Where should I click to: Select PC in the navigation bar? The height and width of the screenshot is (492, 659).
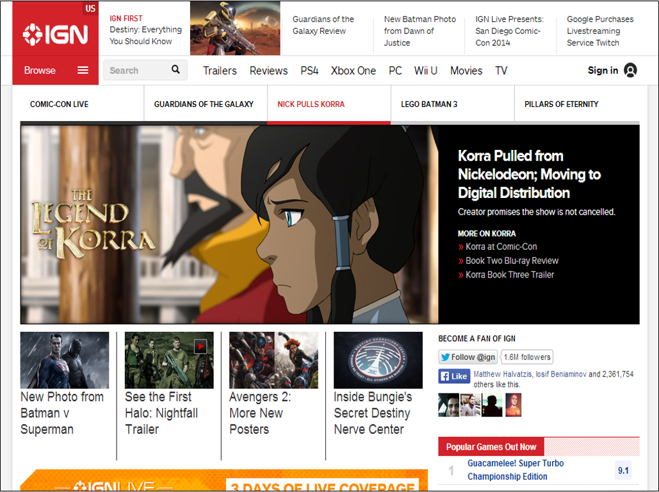point(395,70)
